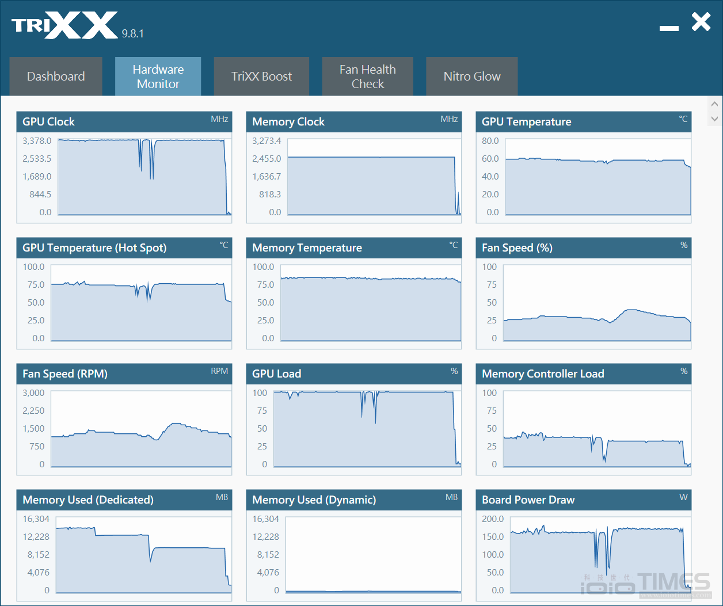
Task: Select the Hardware Monitor tab
Action: [x=158, y=76]
